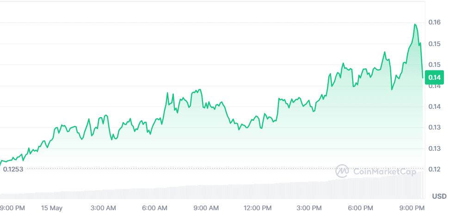The image size is (449, 213).
Task: Click the dotted opening price baseline
Action: click(x=185, y=168)
